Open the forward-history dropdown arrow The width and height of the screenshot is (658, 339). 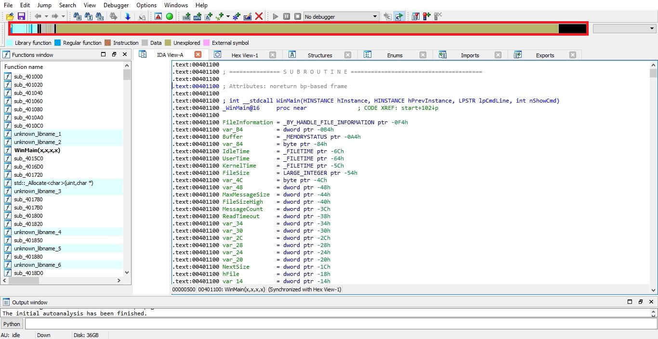click(63, 16)
